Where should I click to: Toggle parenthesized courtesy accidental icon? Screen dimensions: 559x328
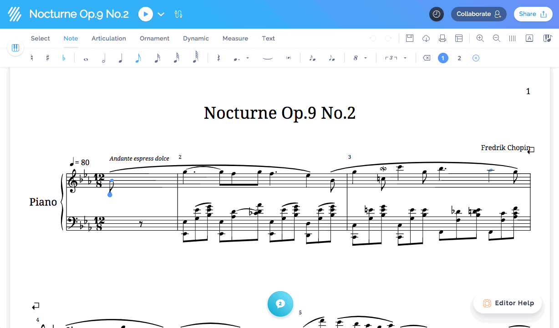coord(289,58)
